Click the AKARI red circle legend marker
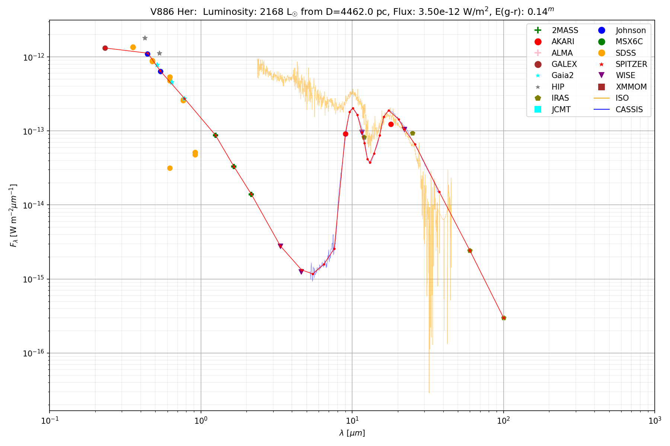The height and width of the screenshot is (446, 670). click(x=537, y=42)
